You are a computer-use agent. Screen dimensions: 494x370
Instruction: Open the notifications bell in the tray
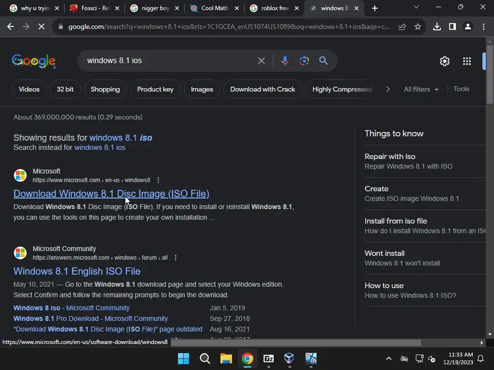pyautogui.click(x=481, y=358)
